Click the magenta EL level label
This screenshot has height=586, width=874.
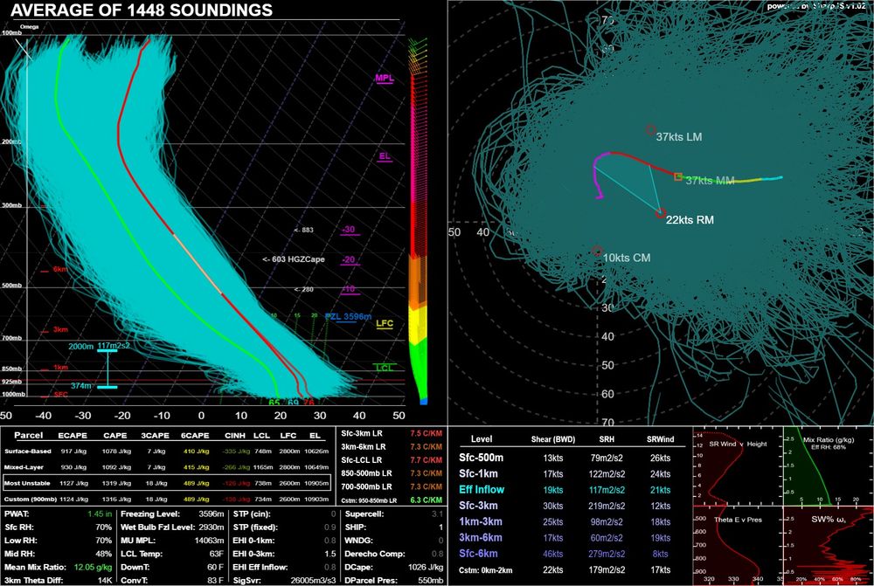(385, 156)
